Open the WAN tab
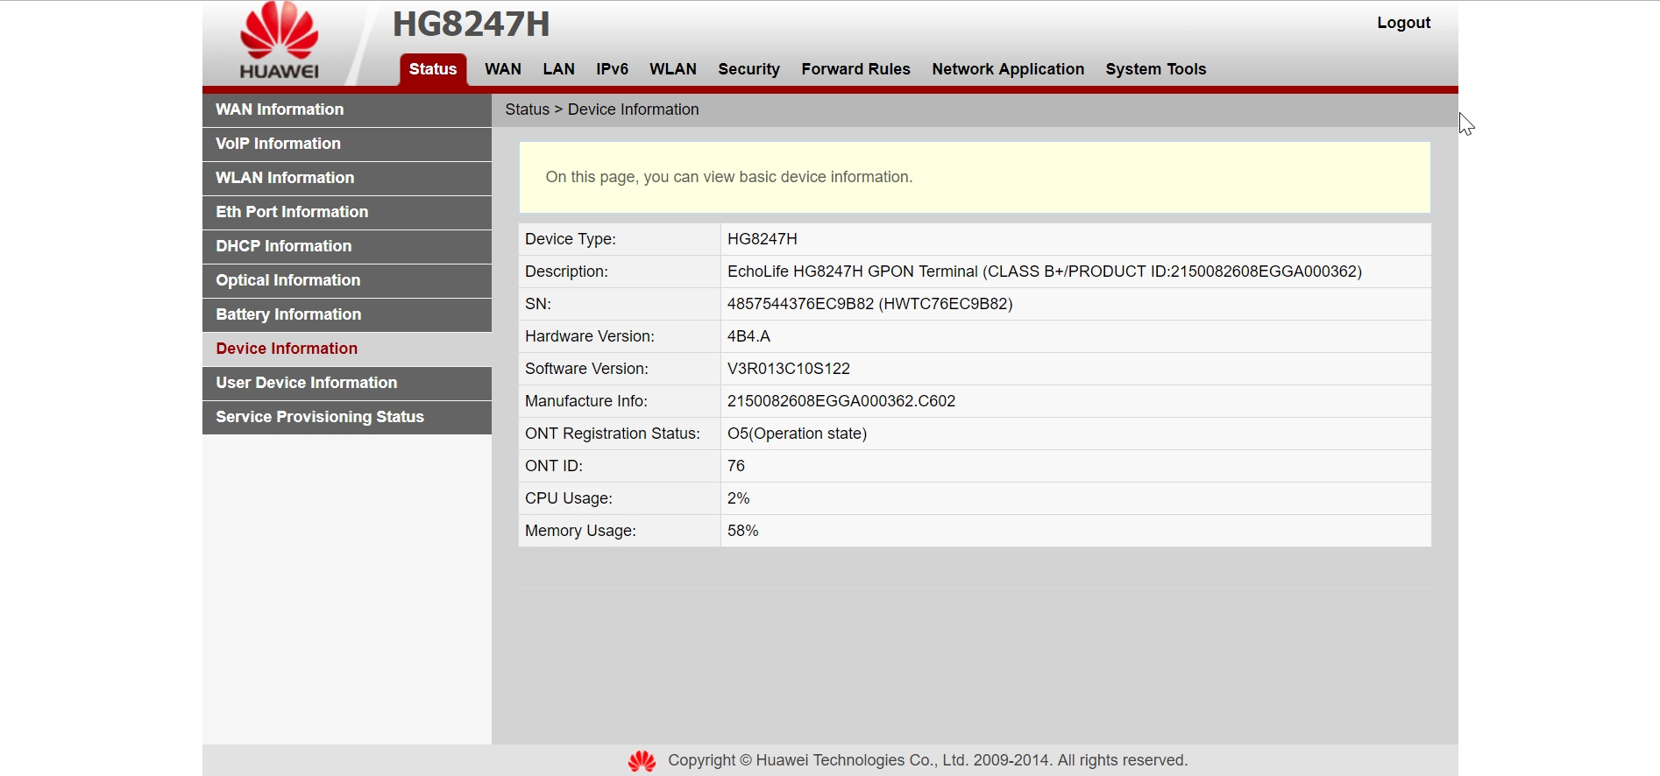 pos(503,69)
